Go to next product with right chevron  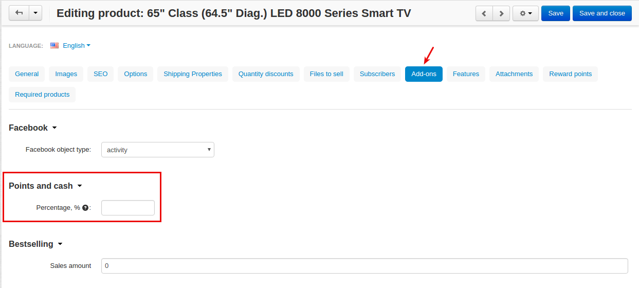(501, 13)
